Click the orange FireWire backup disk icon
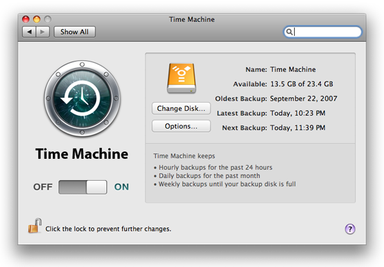This screenshot has height=267, width=384. click(182, 79)
